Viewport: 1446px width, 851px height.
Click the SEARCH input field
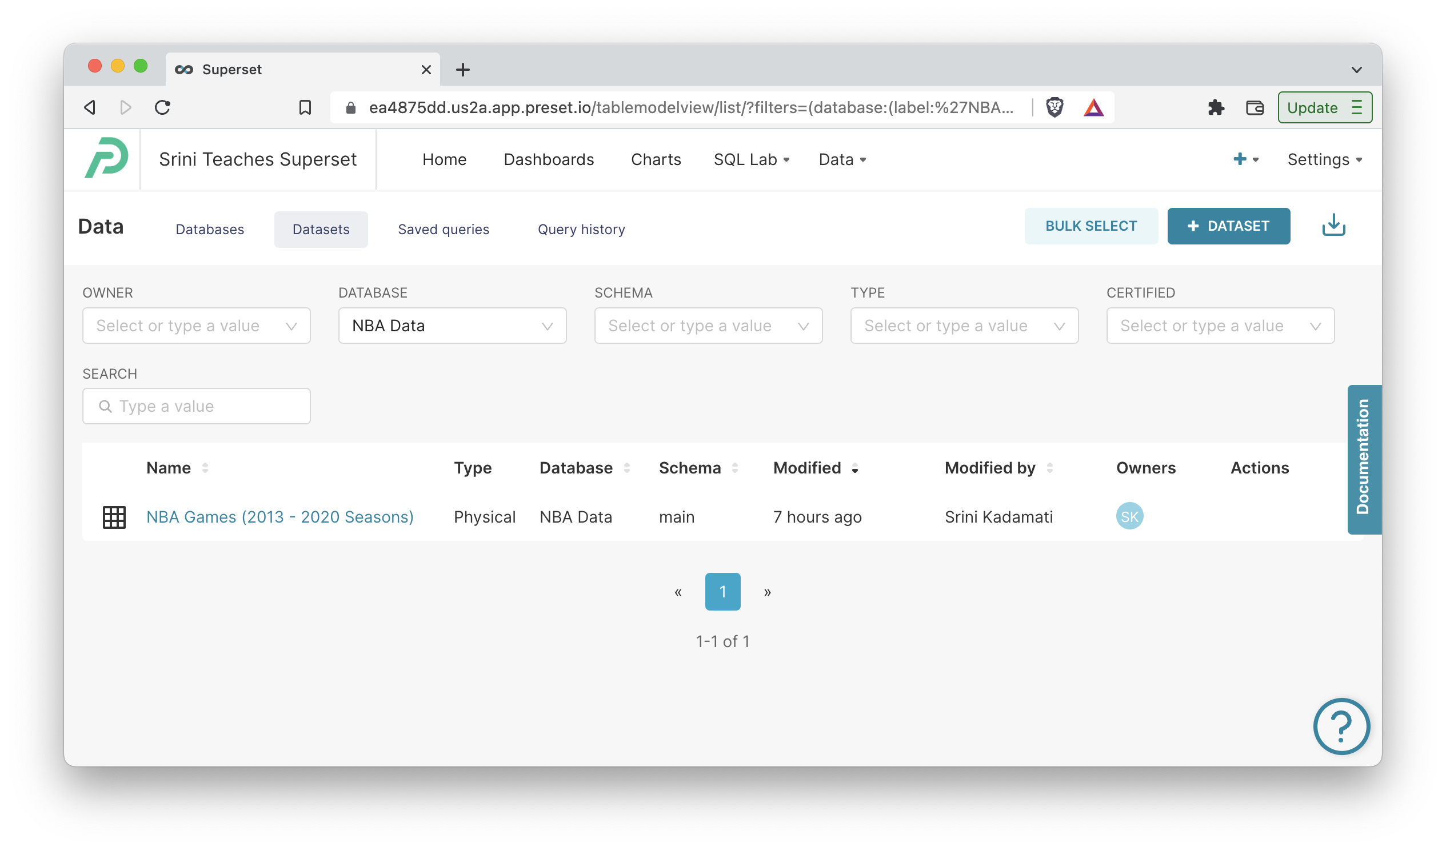195,406
